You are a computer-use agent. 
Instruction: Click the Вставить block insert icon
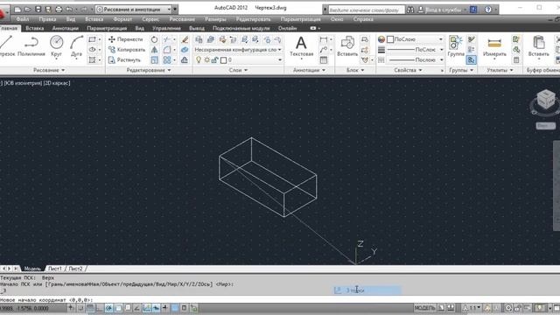[347, 44]
